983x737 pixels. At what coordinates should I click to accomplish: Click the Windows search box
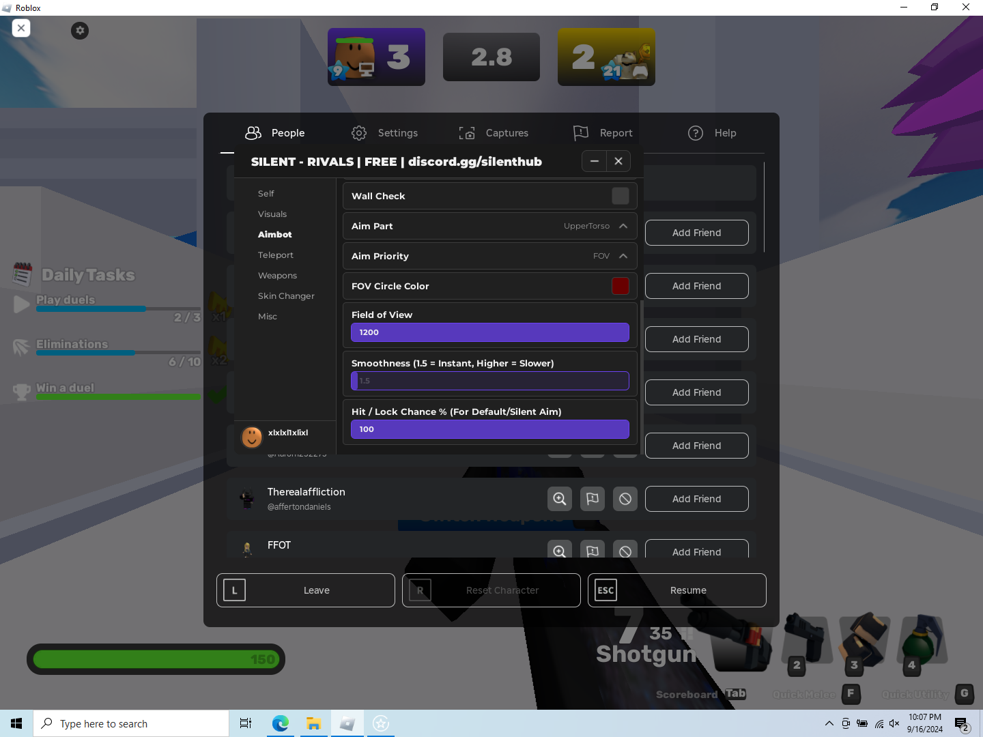[131, 723]
